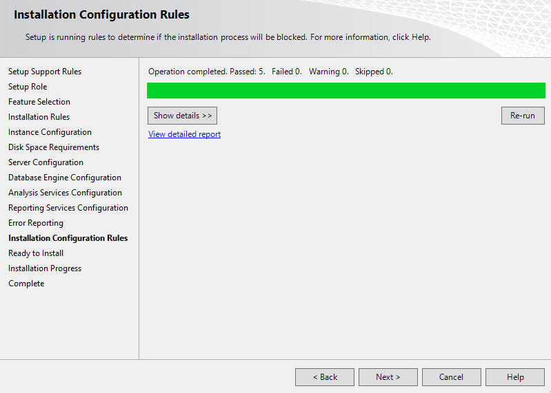This screenshot has height=393, width=551.
Task: Select Disk Space Requirements step
Action: point(54,147)
